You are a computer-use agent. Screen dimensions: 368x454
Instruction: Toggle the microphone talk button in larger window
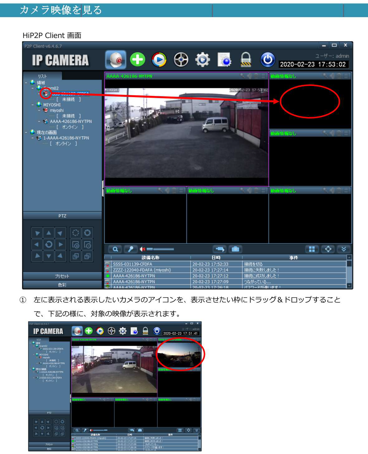point(131,249)
